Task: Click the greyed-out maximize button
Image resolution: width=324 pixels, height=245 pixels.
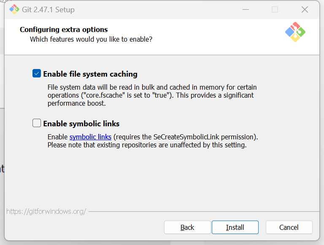Action: click(275, 9)
